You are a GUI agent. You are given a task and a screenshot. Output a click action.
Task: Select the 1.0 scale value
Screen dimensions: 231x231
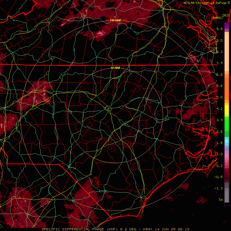pyautogui.click(x=219, y=154)
